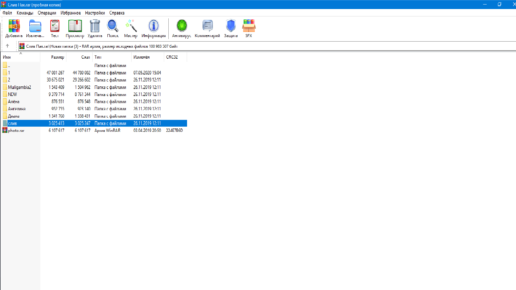
Task: Sort by the Изменён column header
Action: click(142, 57)
